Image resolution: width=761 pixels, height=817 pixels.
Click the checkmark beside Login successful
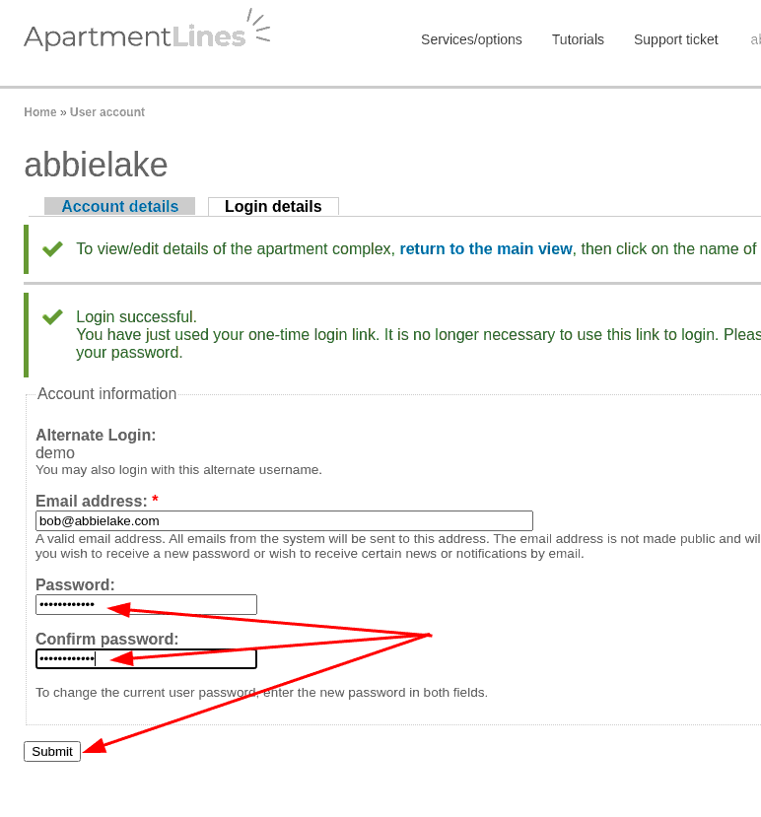pos(52,317)
